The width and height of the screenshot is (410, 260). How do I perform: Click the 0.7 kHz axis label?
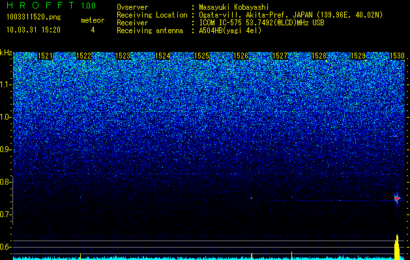point(6,214)
